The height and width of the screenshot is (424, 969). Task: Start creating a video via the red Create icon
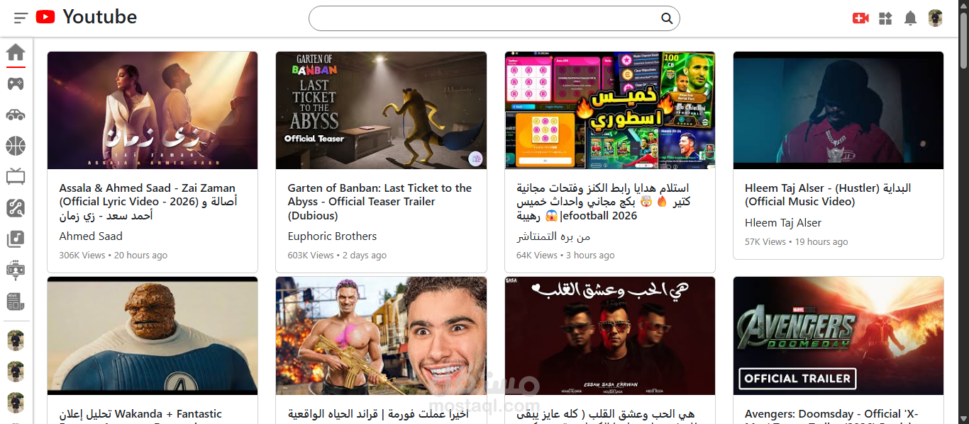tap(860, 18)
